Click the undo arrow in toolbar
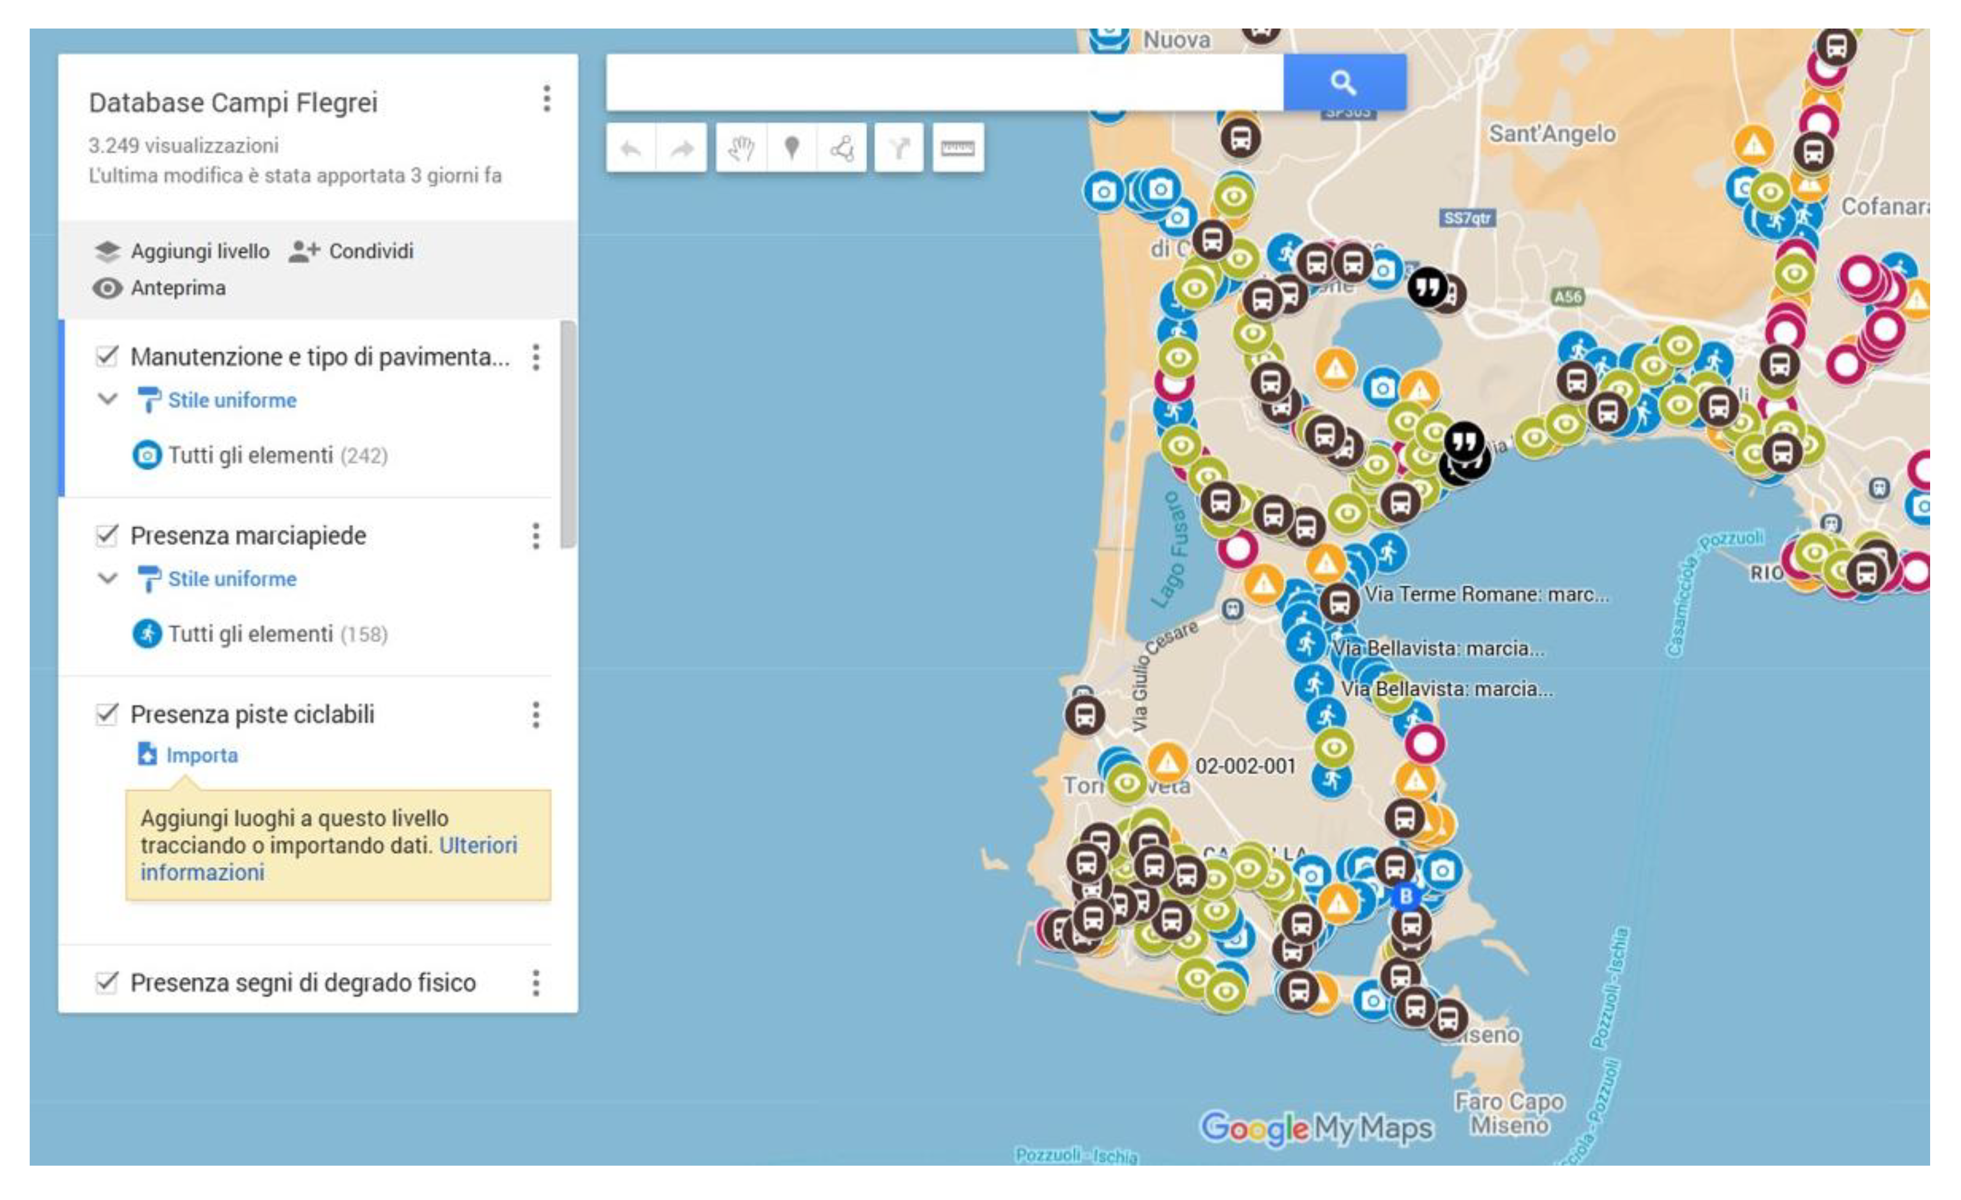This screenshot has height=1200, width=1961. [x=630, y=148]
